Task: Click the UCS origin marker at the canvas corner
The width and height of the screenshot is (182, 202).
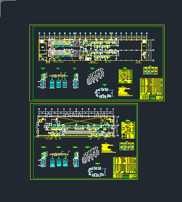Action: click(x=1, y=1)
